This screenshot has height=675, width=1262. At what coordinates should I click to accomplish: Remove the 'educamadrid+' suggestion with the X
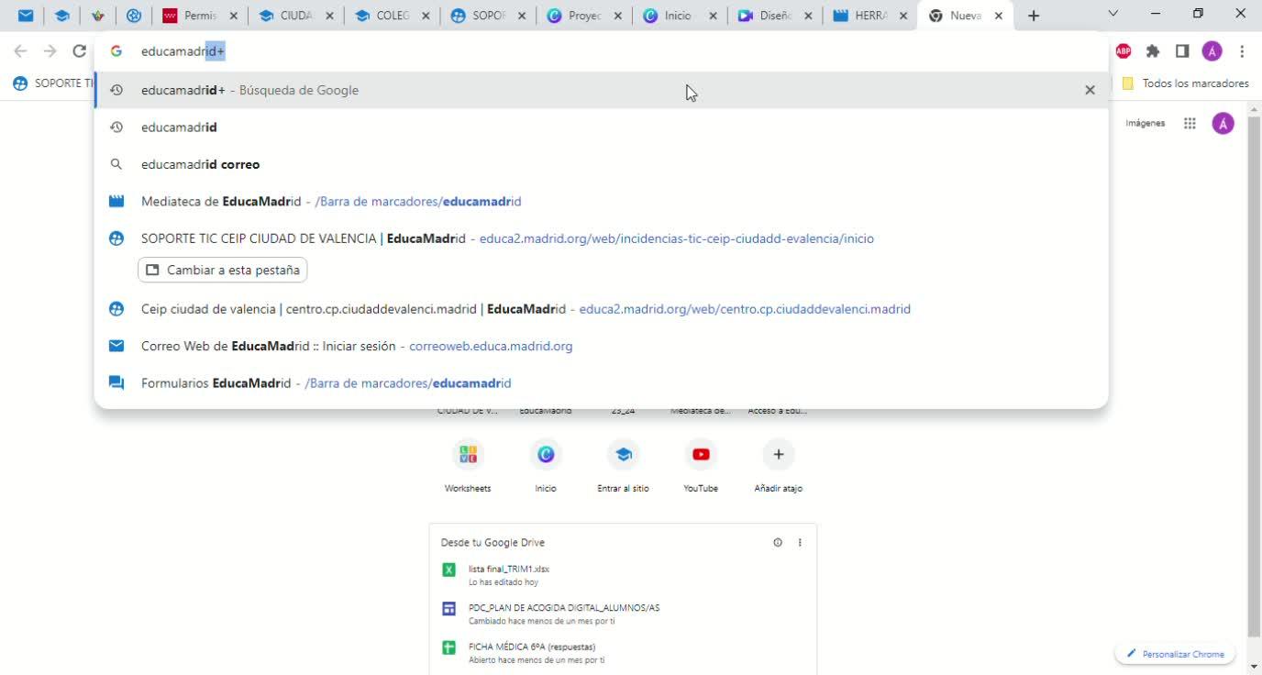[1090, 90]
